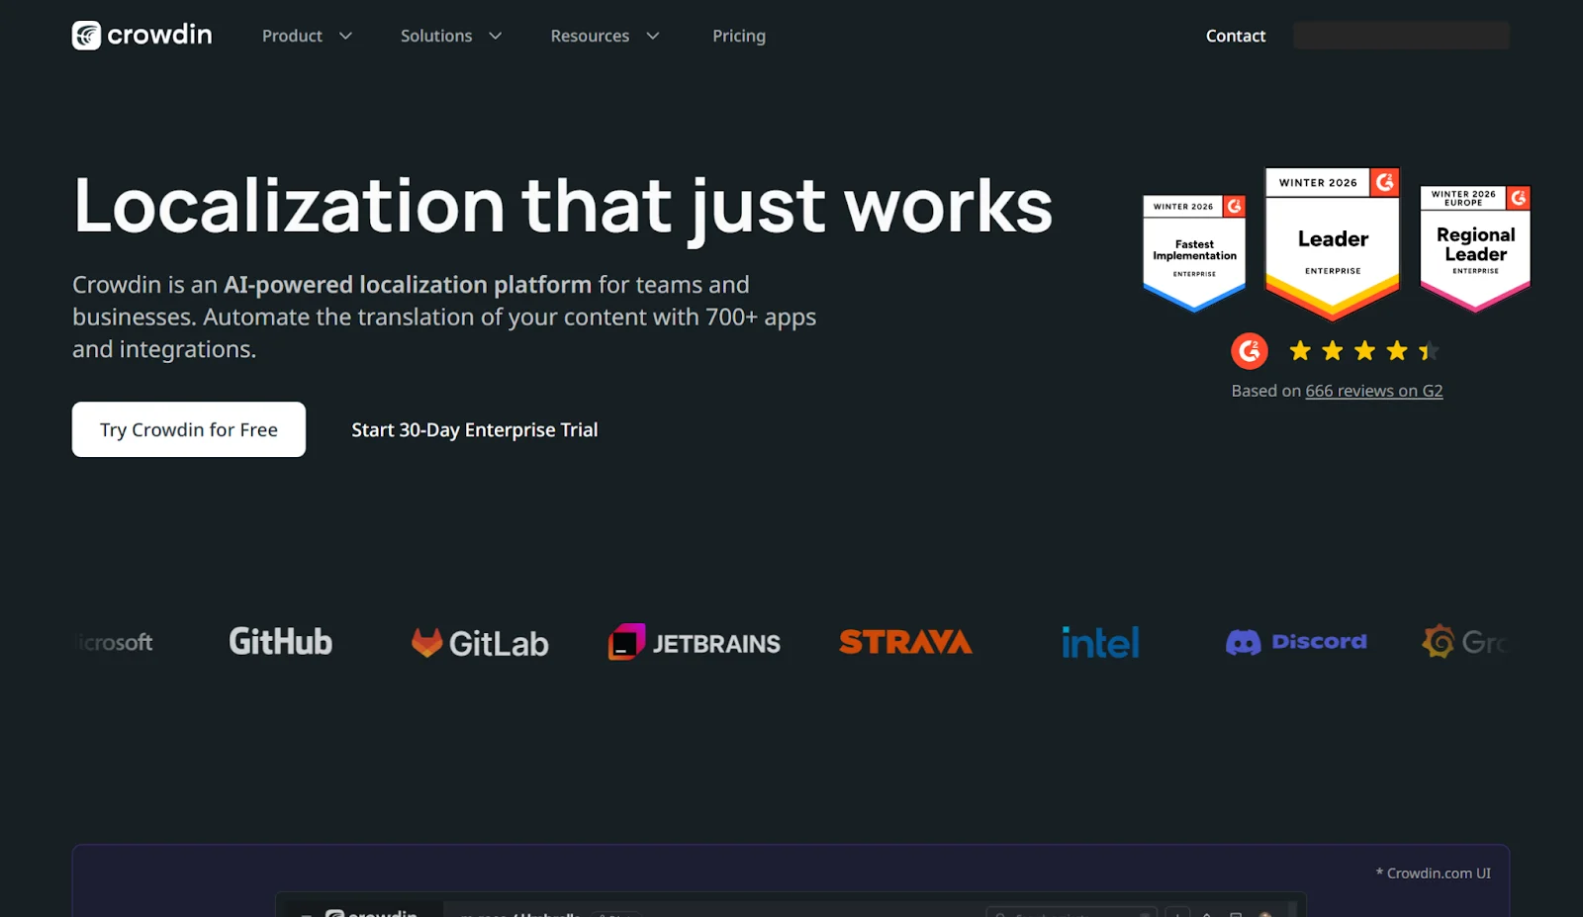Click the JetBrains logo

tap(693, 642)
